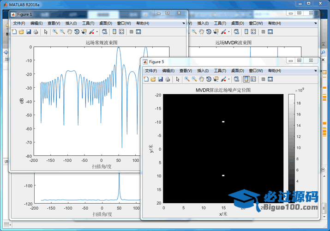The width and height of the screenshot is (330, 231).
Task: Click upper white source spot in MVDR image
Action: coord(223,122)
